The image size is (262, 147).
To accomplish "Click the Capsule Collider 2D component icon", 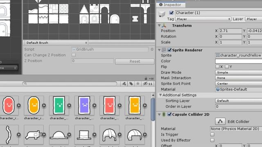I will pos(164,114).
